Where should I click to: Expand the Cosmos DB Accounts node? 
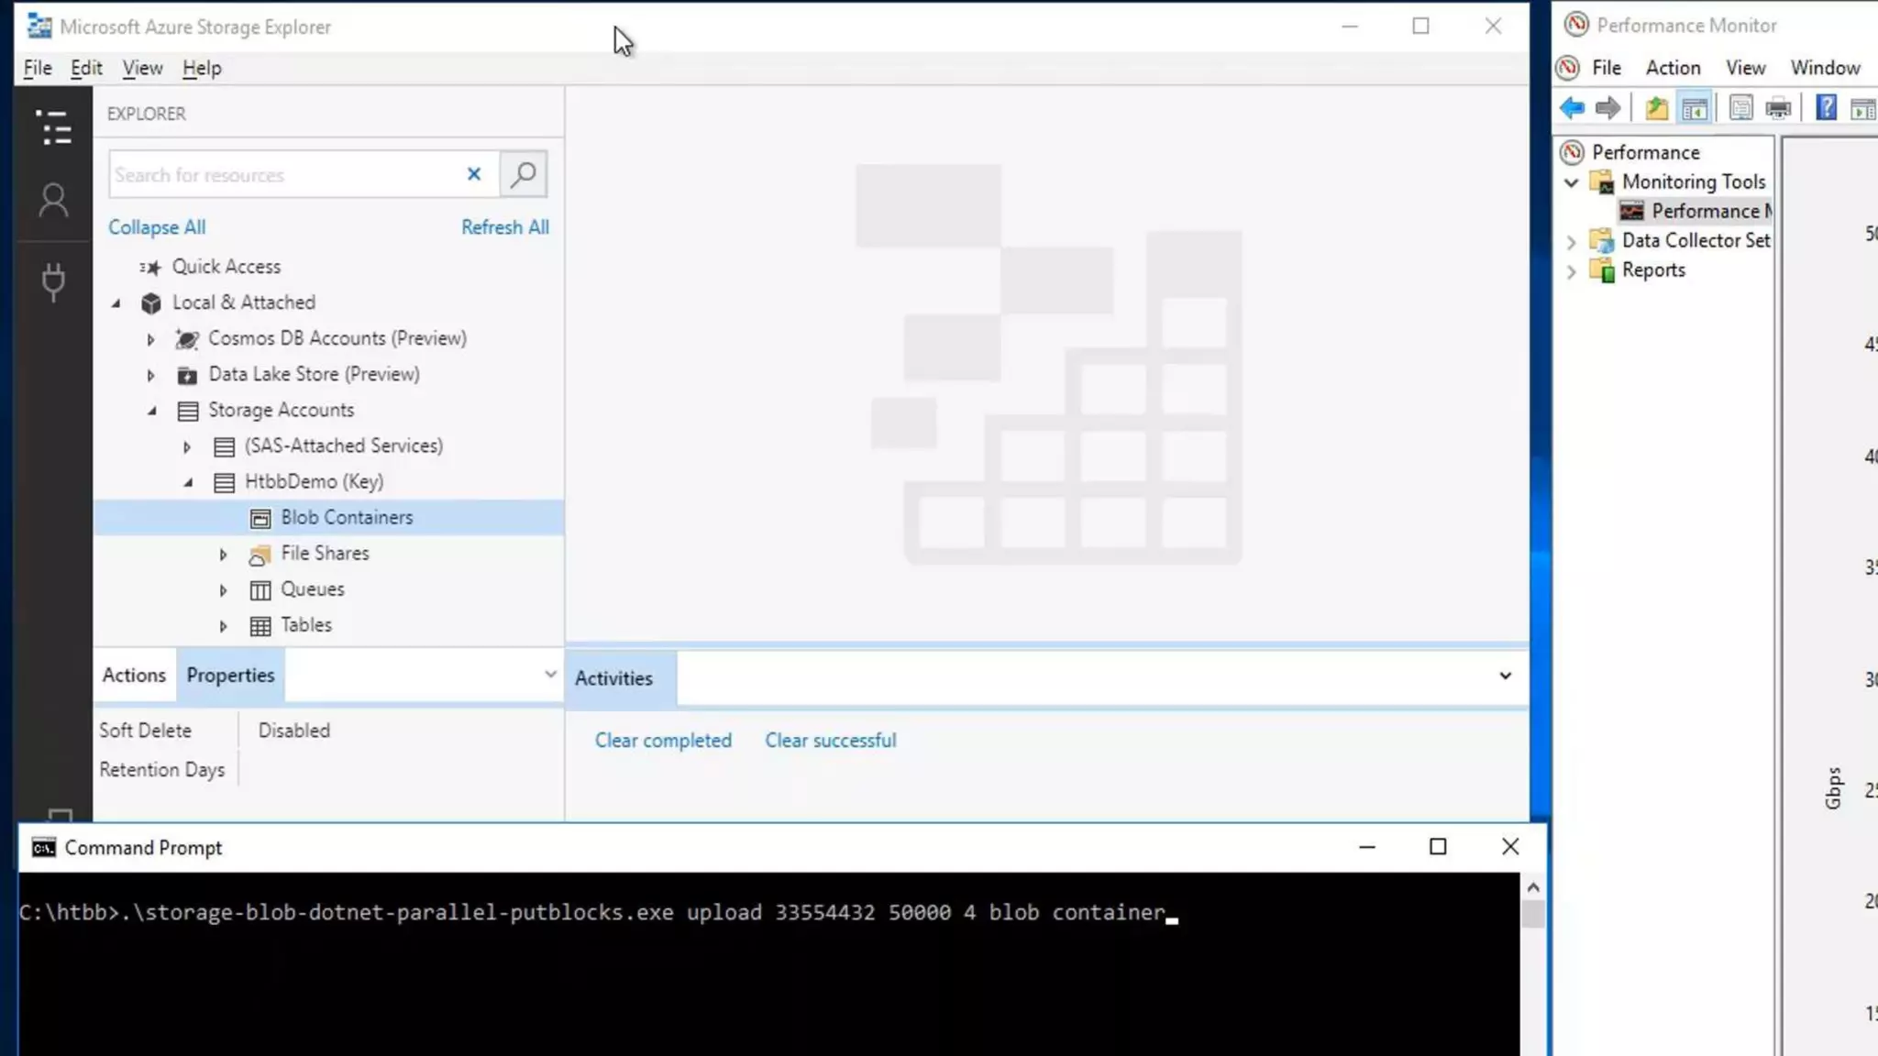tap(151, 339)
